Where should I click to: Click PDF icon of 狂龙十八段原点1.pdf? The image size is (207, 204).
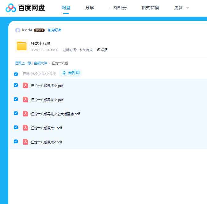click(25, 128)
